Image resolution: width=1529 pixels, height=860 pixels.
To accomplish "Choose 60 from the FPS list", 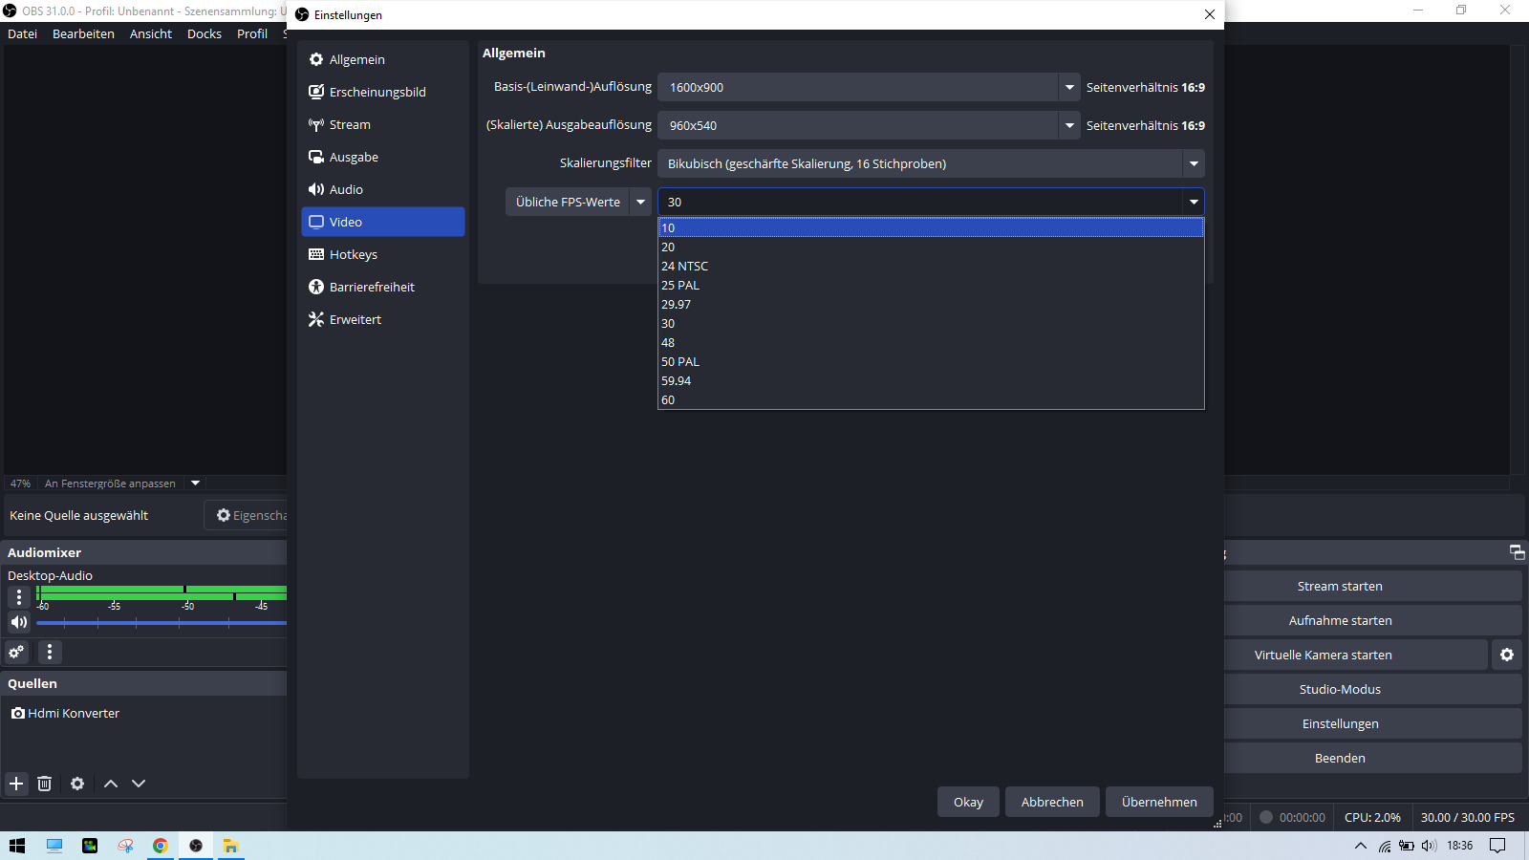I will pos(931,399).
